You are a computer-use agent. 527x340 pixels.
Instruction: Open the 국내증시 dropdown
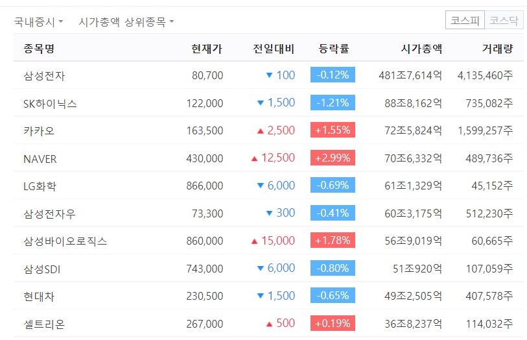(x=38, y=21)
